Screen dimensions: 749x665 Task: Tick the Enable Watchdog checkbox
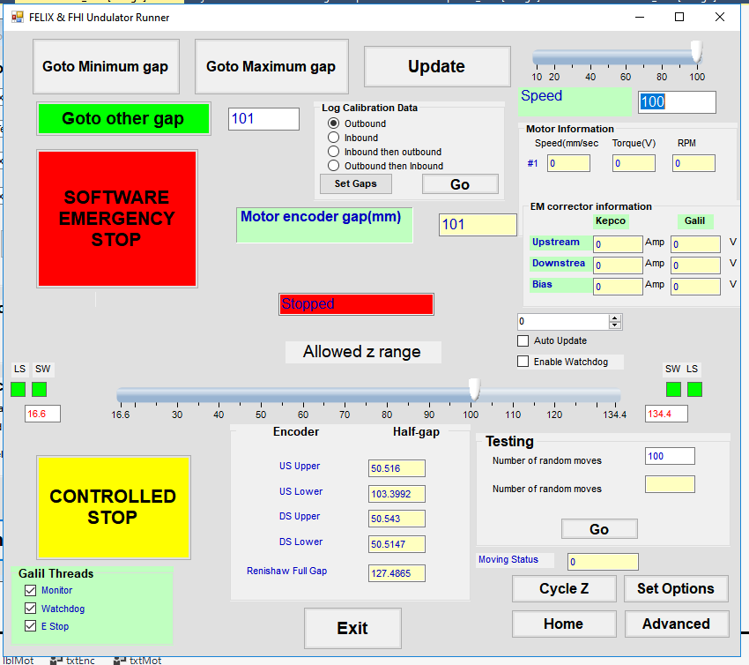pos(523,362)
